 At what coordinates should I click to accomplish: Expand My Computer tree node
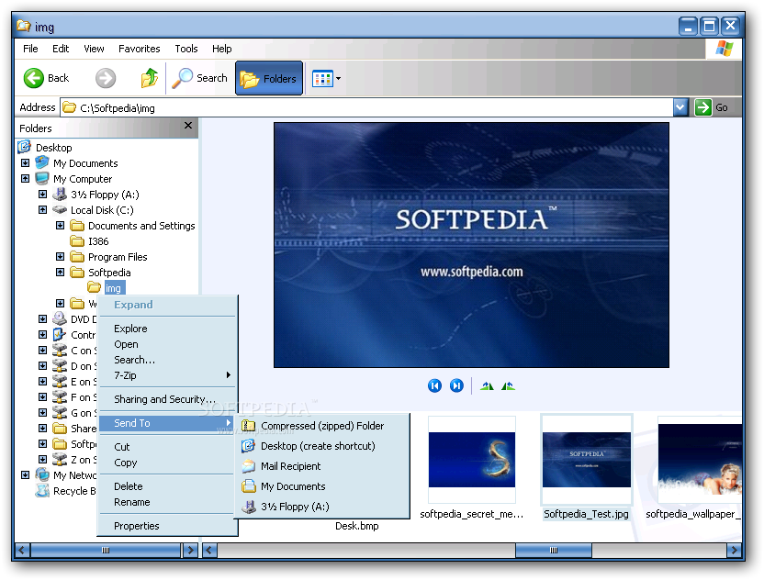[26, 179]
